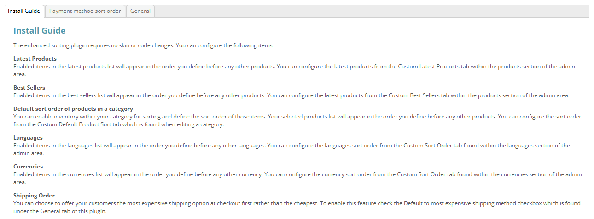Click the Currencies section heading
The image size is (594, 219).
point(28,167)
